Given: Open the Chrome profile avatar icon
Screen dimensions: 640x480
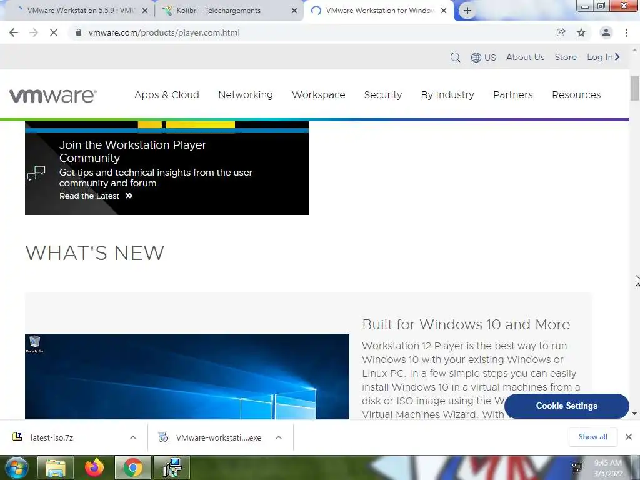Looking at the screenshot, I should click(x=606, y=32).
